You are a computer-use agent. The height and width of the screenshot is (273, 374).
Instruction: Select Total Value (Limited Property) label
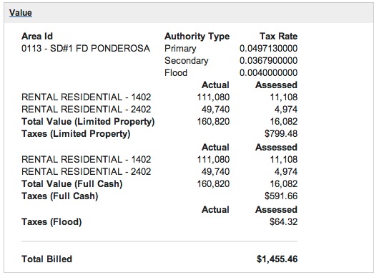pyautogui.click(x=88, y=122)
